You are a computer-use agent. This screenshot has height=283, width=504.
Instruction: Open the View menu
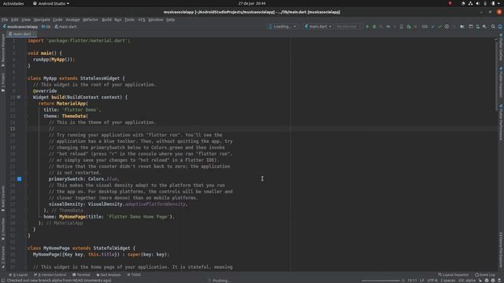pyautogui.click(x=26, y=20)
